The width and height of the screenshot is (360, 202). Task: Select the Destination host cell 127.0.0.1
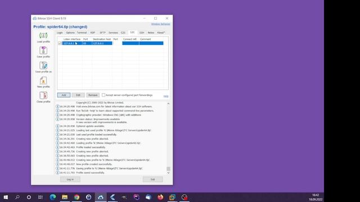pos(102,43)
